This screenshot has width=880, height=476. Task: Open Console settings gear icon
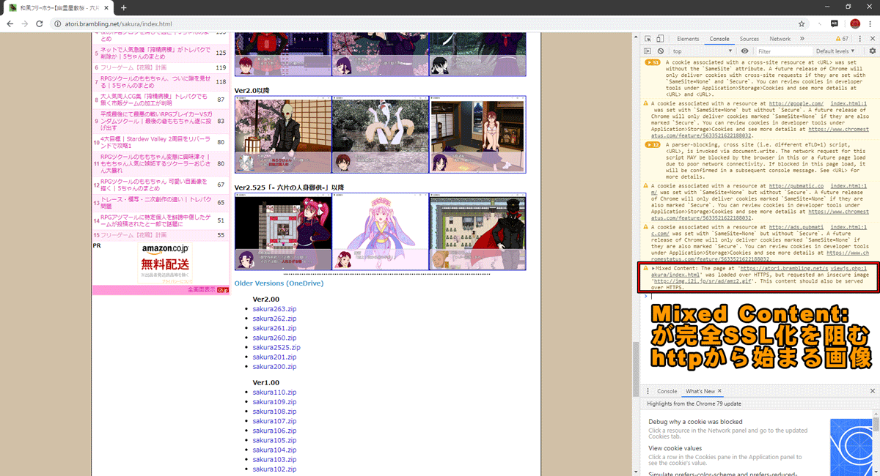[x=873, y=51]
